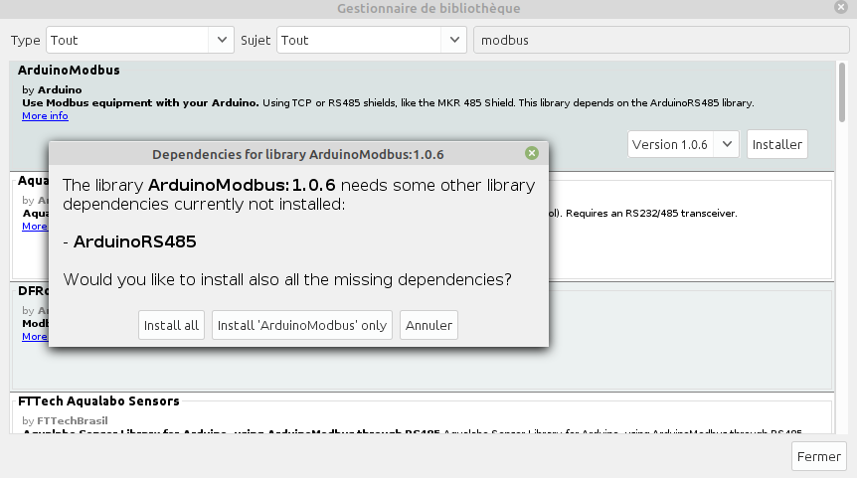Open the Sujet dropdown
This screenshot has height=478, width=857.
[371, 40]
